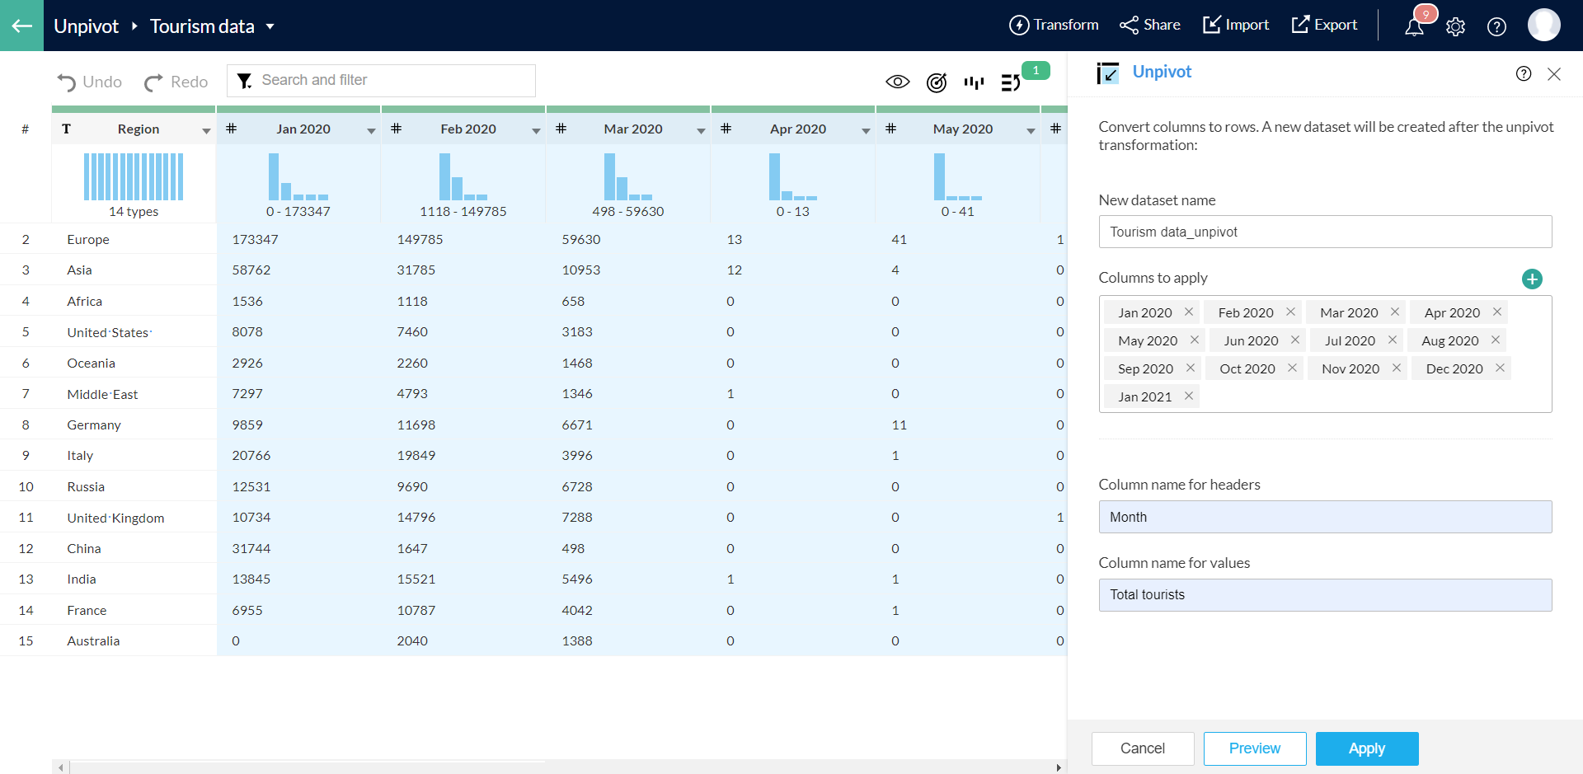Open the notifications bell
Screen dimensions: 1583x774
click(x=1415, y=26)
